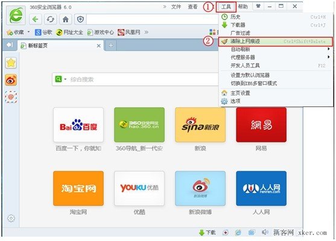Open the 網易 red tile
The height and width of the screenshot is (241, 336).
click(x=261, y=125)
